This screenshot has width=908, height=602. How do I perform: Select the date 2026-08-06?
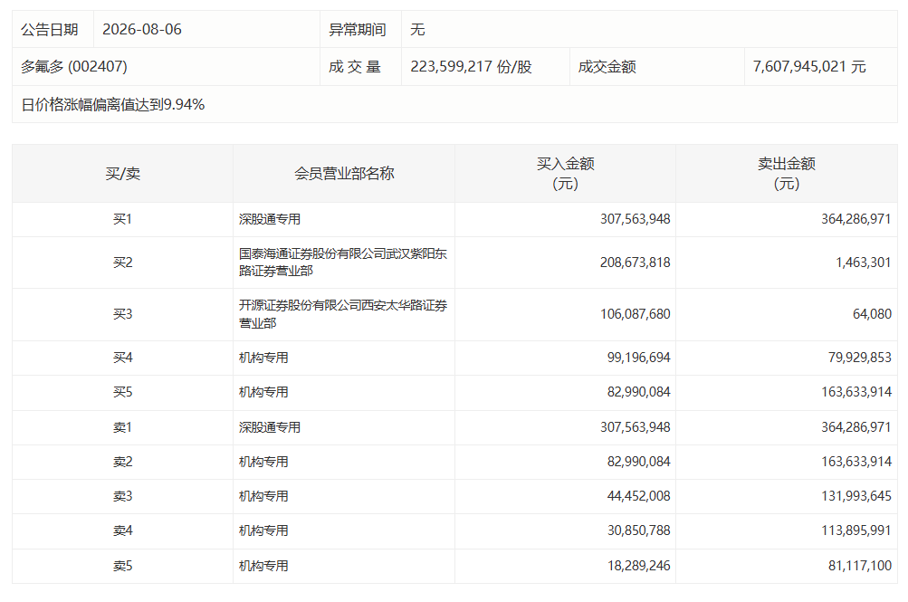tap(142, 30)
